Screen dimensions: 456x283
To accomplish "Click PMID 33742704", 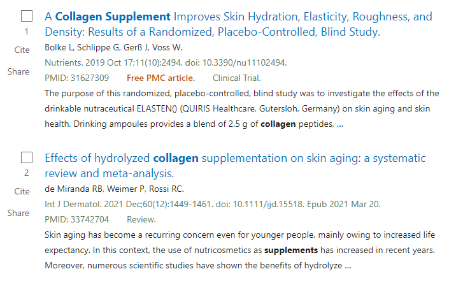I will click(x=77, y=219).
